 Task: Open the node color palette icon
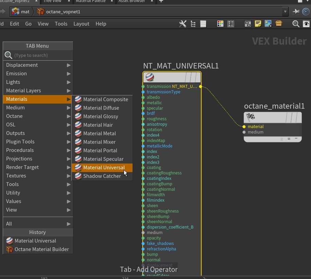point(220,24)
